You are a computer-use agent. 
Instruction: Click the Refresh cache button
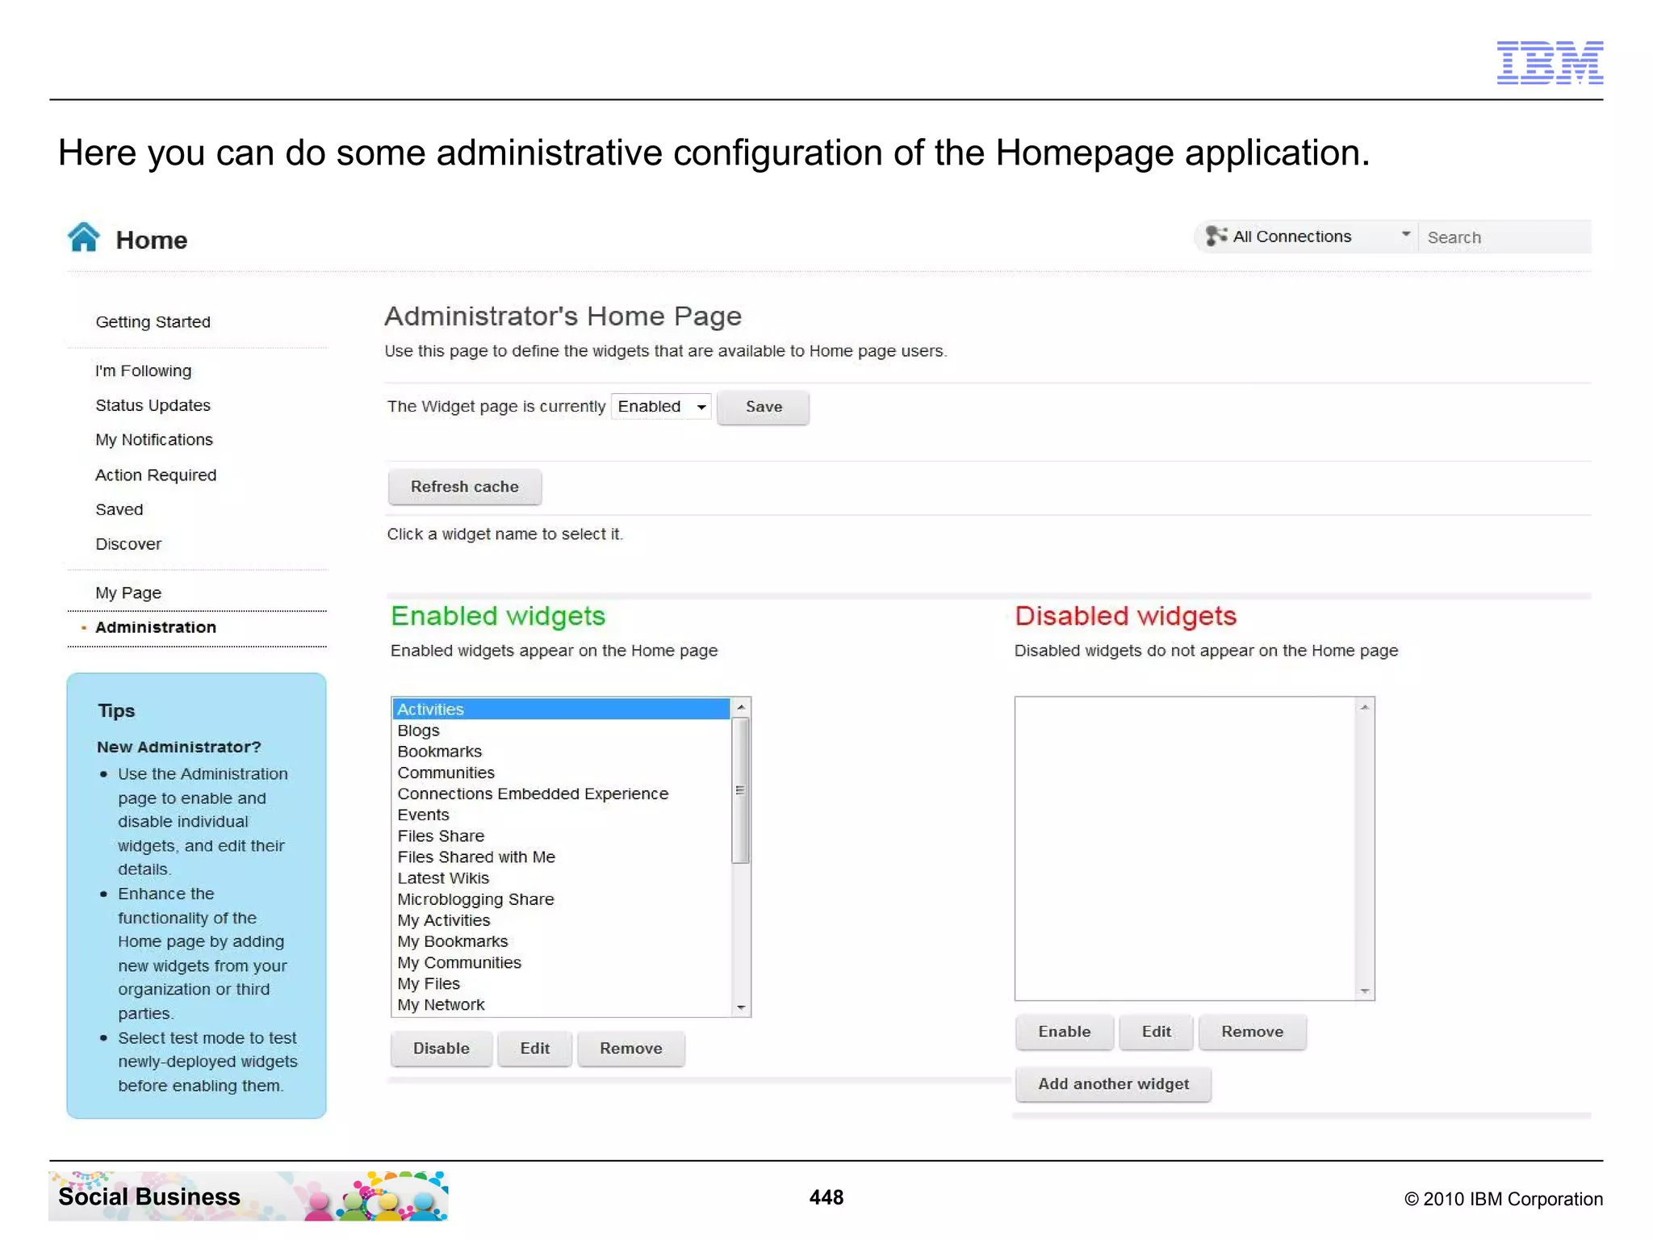pos(464,487)
